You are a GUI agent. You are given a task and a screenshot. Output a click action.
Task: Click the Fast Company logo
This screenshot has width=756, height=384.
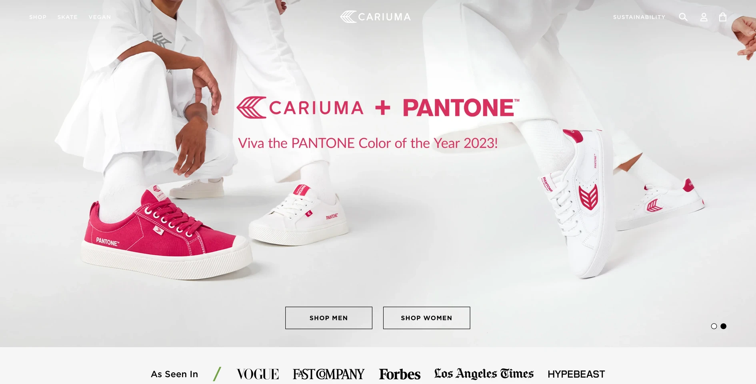pos(328,374)
